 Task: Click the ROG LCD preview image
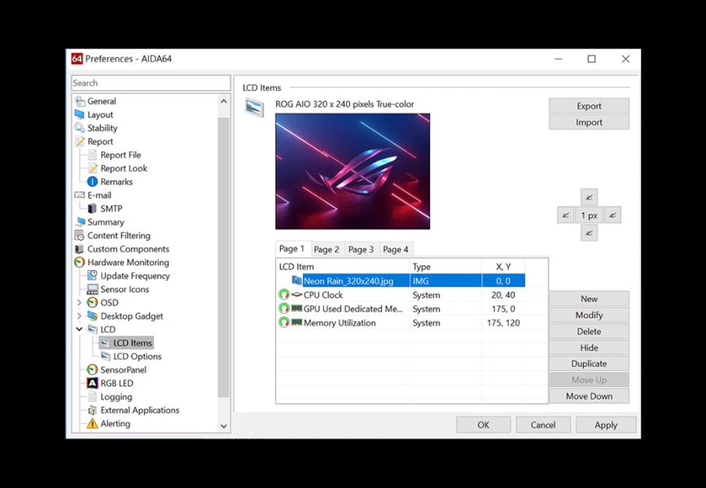point(353,172)
